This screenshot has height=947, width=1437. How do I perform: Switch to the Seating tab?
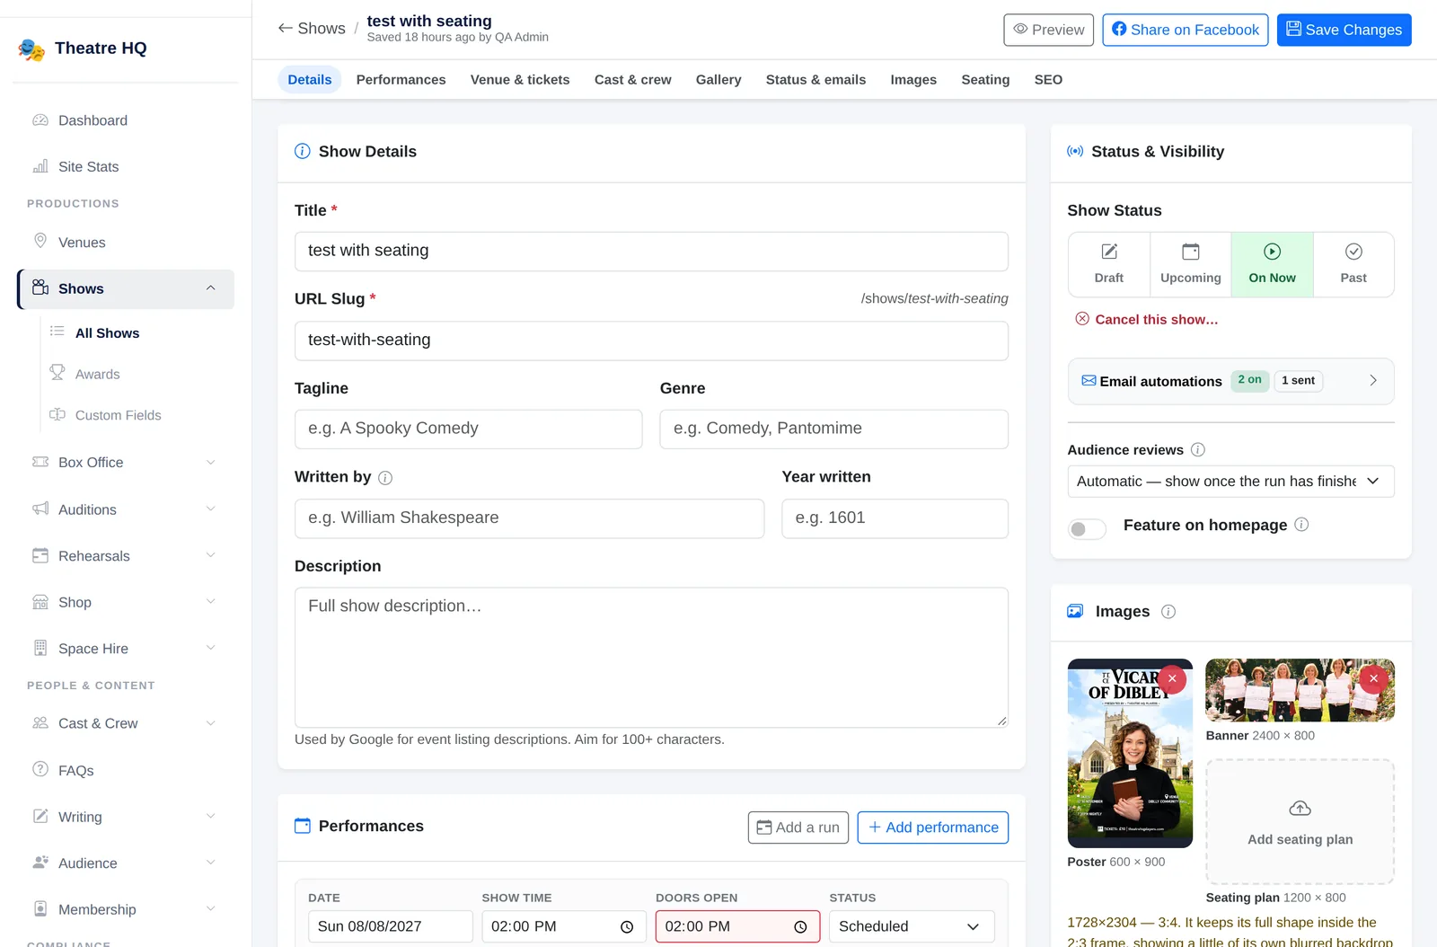(x=985, y=80)
